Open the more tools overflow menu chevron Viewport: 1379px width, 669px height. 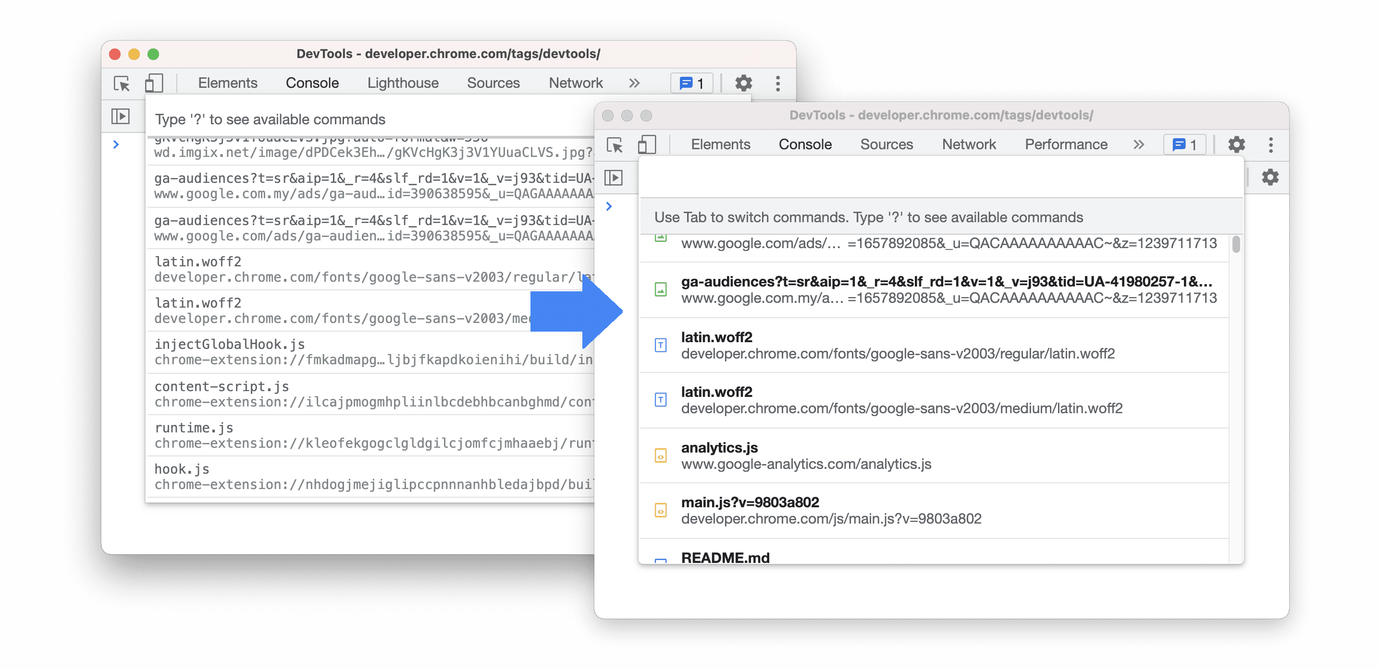[x=1138, y=143]
